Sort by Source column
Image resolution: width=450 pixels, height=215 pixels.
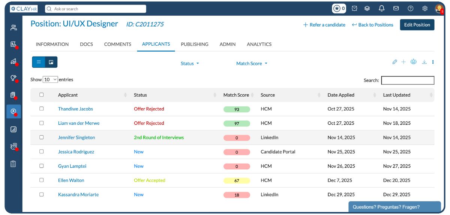(291, 95)
